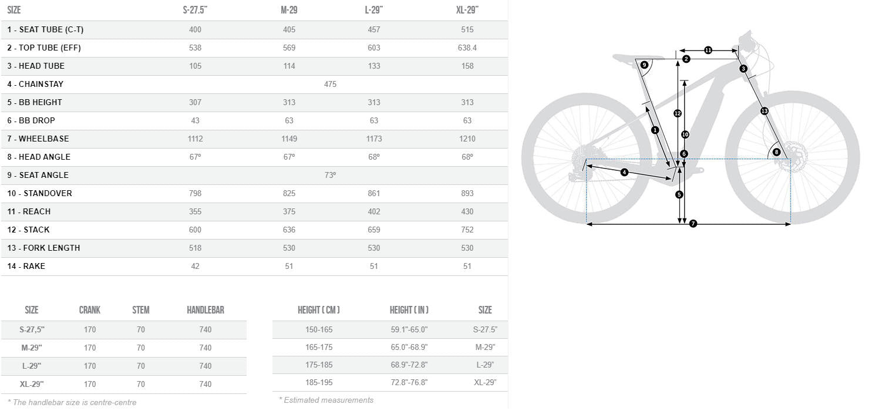This screenshot has height=411, width=869.
Task: Click marker 12 (stack) on the diagram
Action: (x=678, y=113)
